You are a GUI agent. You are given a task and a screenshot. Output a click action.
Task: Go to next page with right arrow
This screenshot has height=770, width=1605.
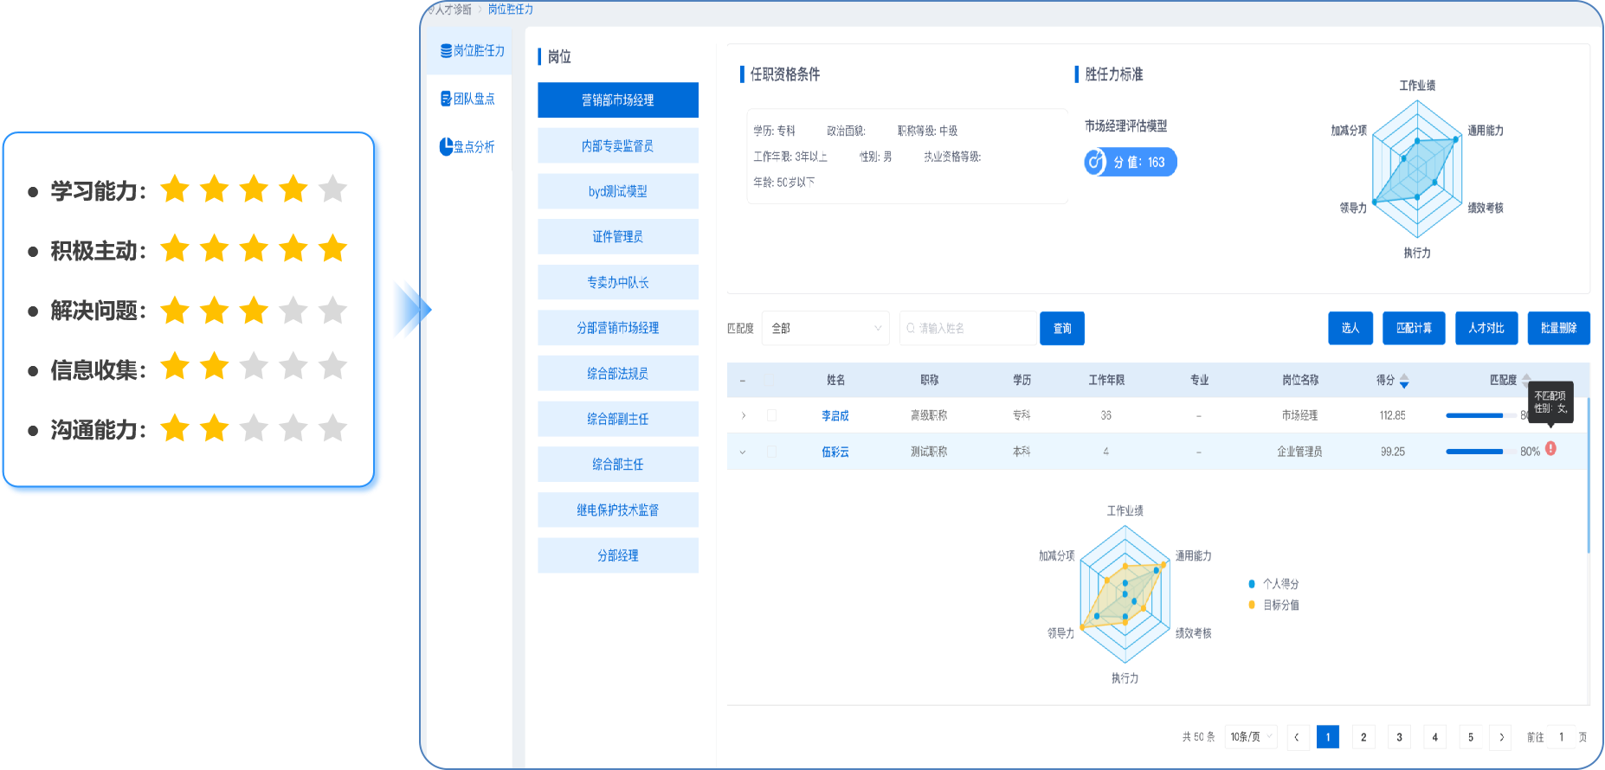(1501, 737)
